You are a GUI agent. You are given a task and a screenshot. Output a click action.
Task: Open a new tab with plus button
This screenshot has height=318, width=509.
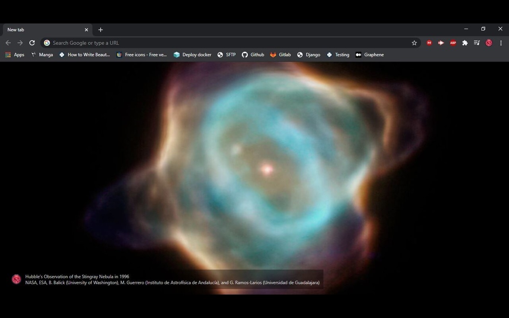coord(101,30)
